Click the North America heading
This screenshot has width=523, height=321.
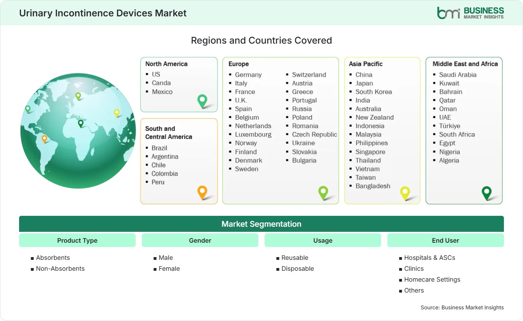166,64
